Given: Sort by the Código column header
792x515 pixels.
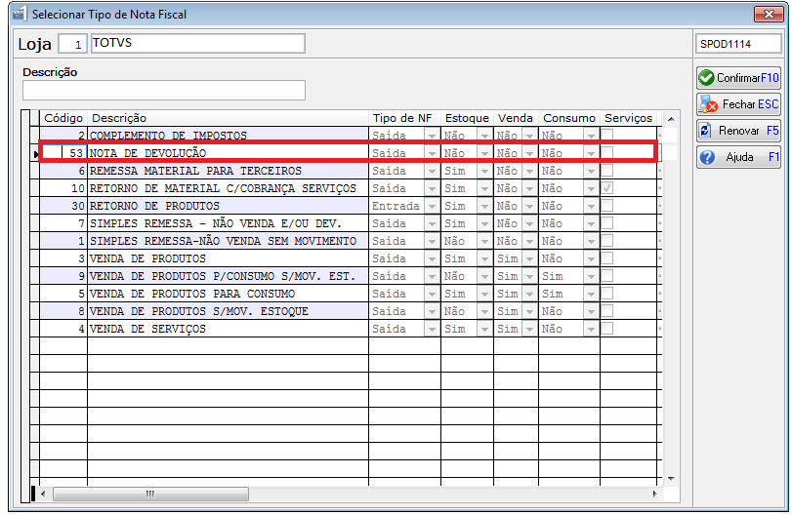Looking at the screenshot, I should tap(63, 118).
